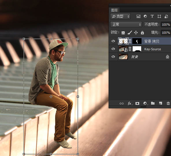Filter layers by pixel image type
This screenshot has height=156, width=171.
(x=138, y=16)
